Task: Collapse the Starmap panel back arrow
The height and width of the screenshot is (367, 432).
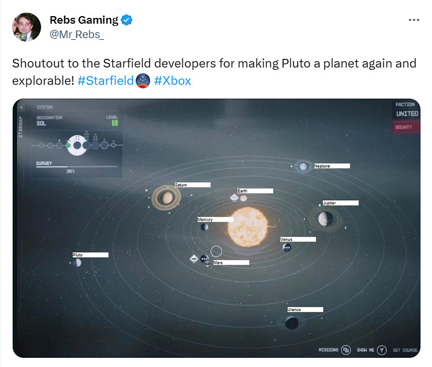Action: 21,108
